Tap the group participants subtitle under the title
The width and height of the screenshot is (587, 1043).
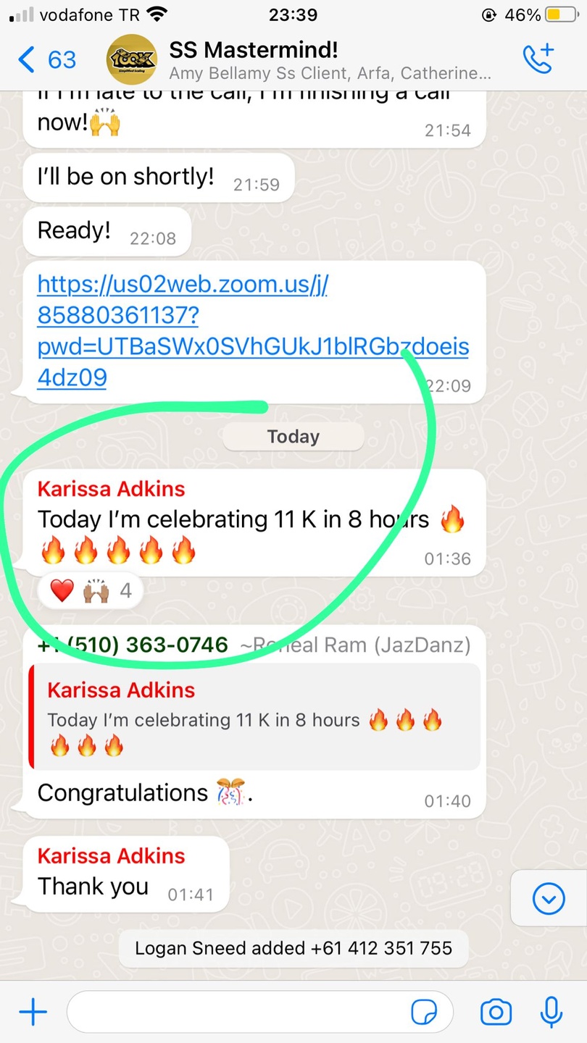(x=330, y=73)
